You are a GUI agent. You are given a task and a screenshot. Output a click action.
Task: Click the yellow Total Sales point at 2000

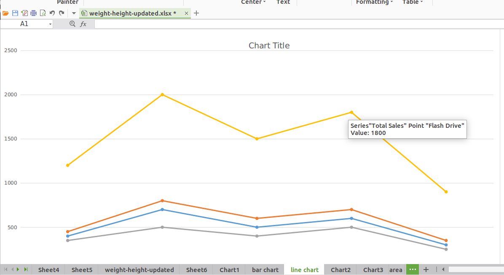point(162,95)
